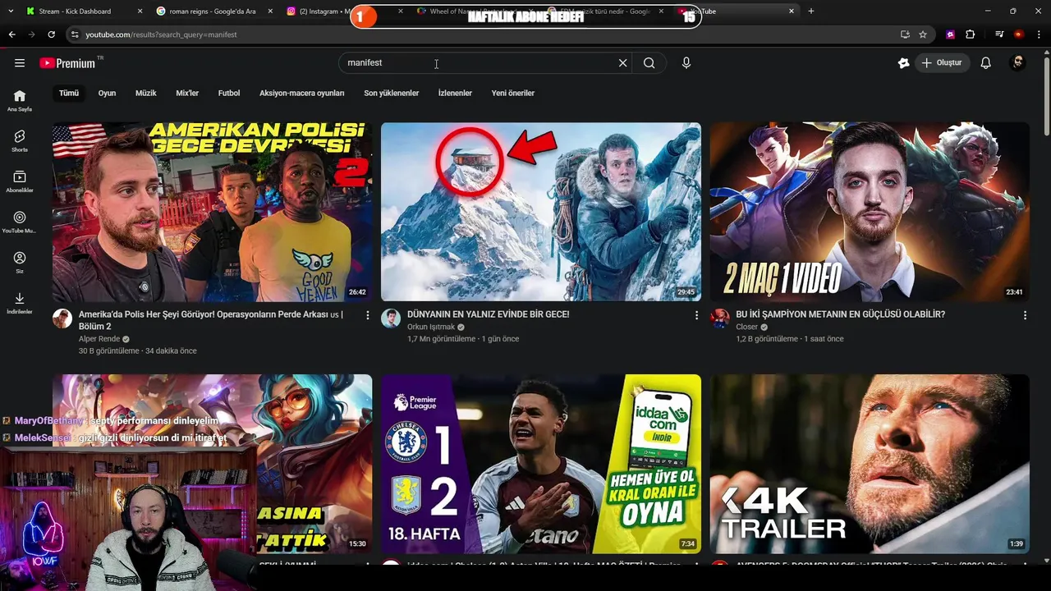Select the Mix'ler filter chip
This screenshot has width=1051, height=591.
[x=187, y=94]
